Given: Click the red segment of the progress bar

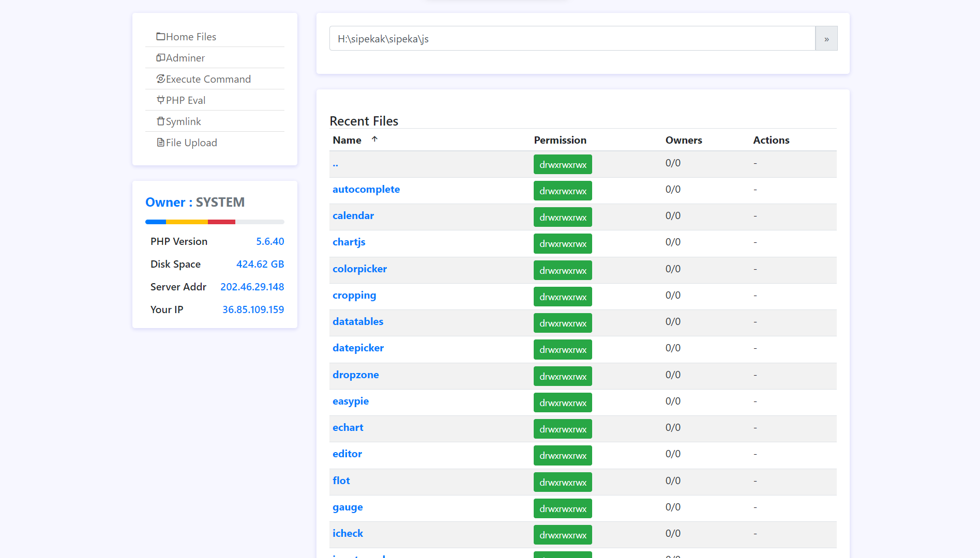Looking at the screenshot, I should (x=221, y=222).
